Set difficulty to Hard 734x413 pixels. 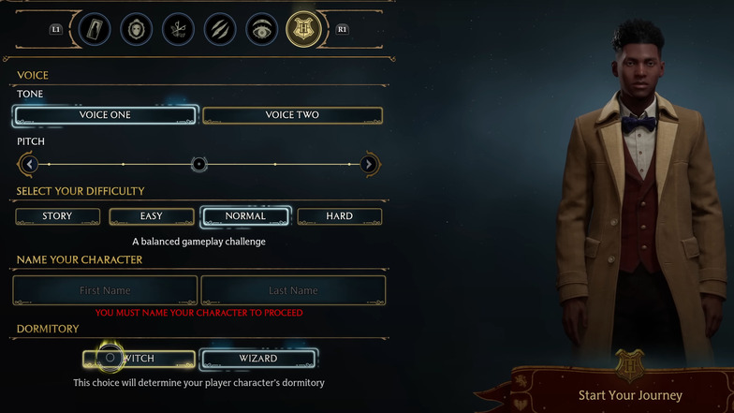[339, 216]
